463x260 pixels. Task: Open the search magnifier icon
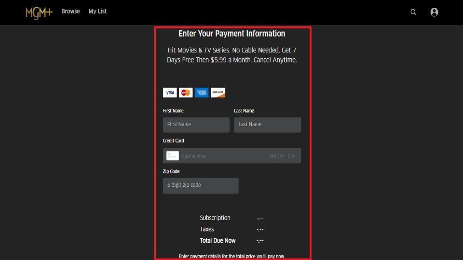[x=413, y=12]
